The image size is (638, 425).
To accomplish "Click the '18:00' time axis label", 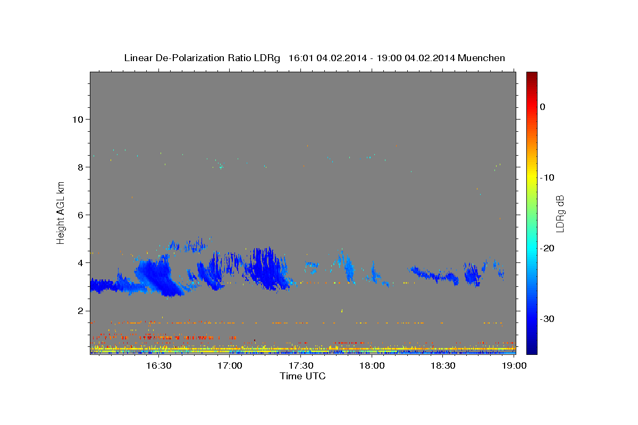I will tap(372, 365).
